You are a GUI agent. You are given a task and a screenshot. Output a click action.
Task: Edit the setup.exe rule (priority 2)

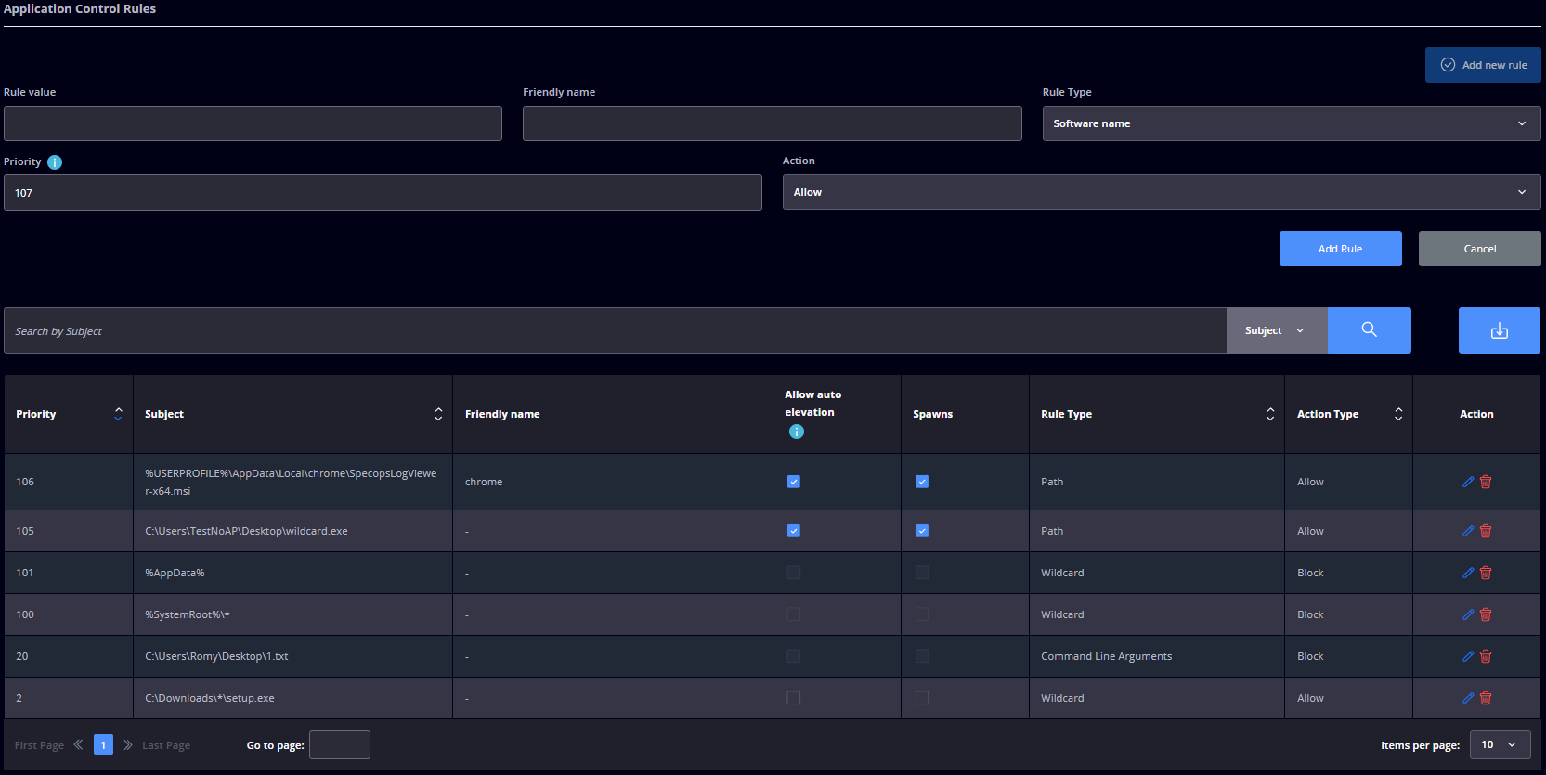(x=1468, y=698)
